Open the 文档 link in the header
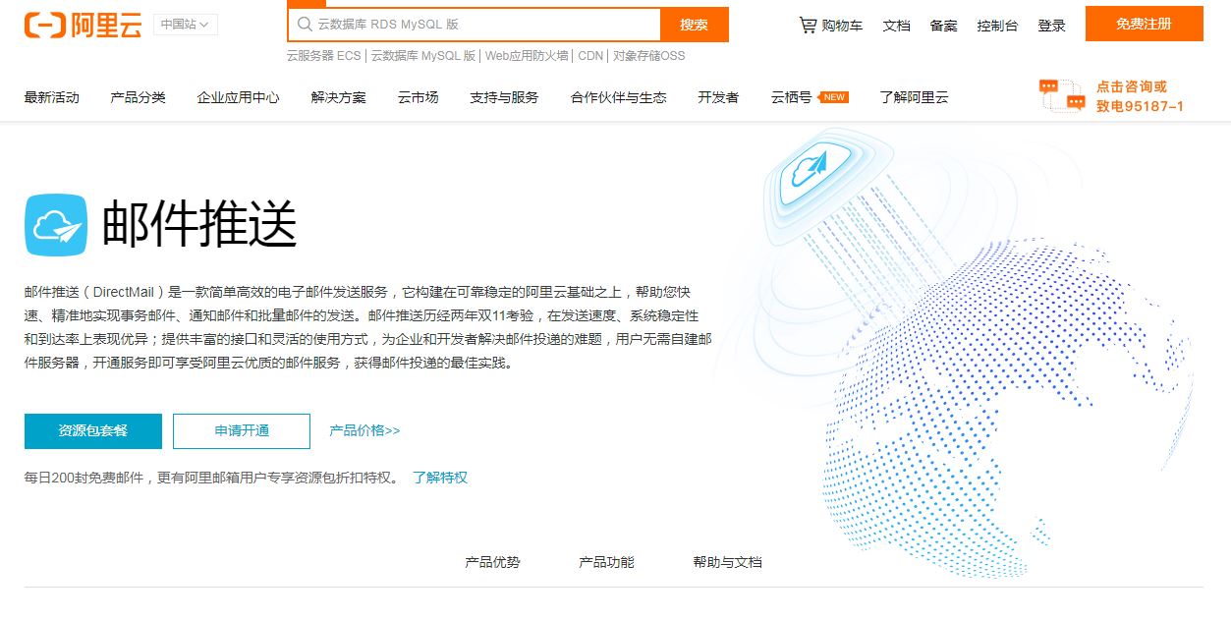 (x=896, y=26)
